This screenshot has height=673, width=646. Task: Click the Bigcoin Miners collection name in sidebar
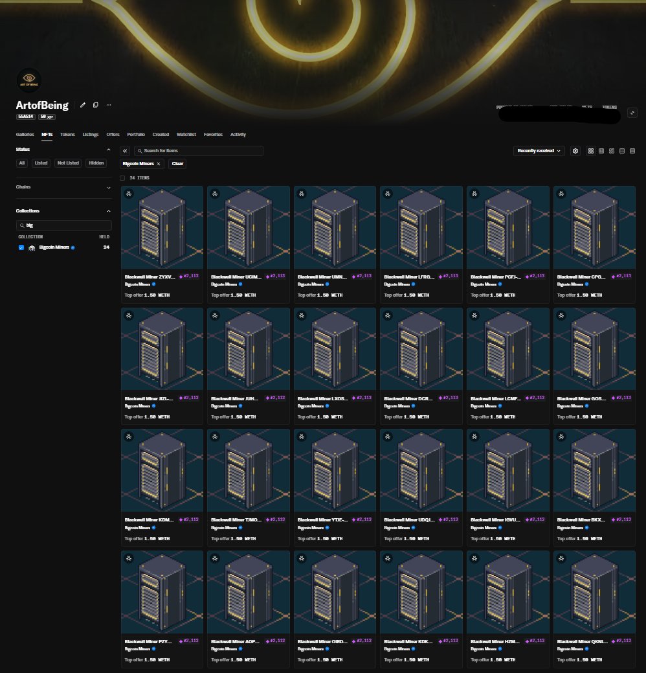pos(54,247)
